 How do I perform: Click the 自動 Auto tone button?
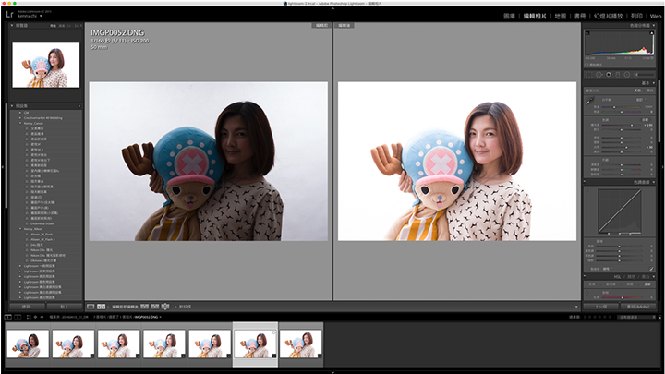click(646, 119)
